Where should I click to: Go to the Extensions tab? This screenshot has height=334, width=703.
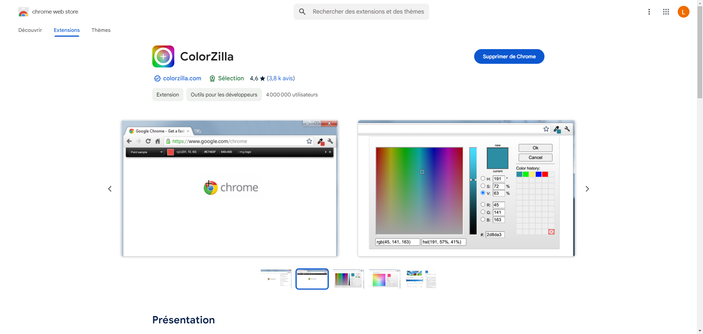67,30
